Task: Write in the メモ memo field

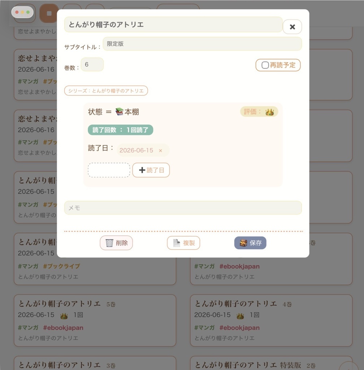Action: click(x=183, y=208)
